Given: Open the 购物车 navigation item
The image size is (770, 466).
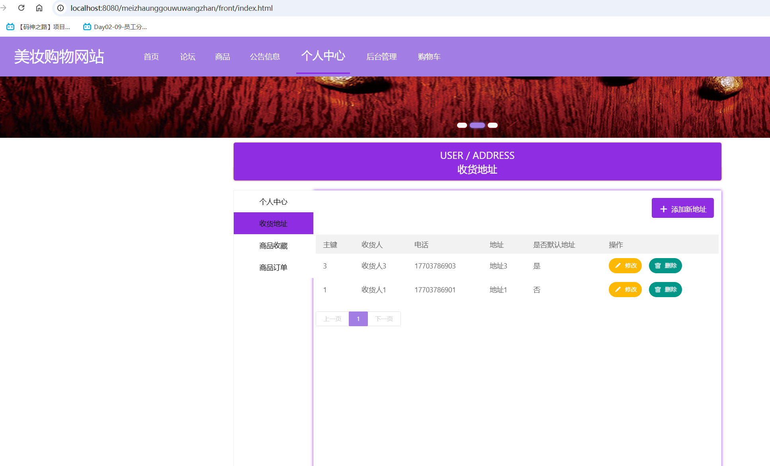Looking at the screenshot, I should 429,57.
